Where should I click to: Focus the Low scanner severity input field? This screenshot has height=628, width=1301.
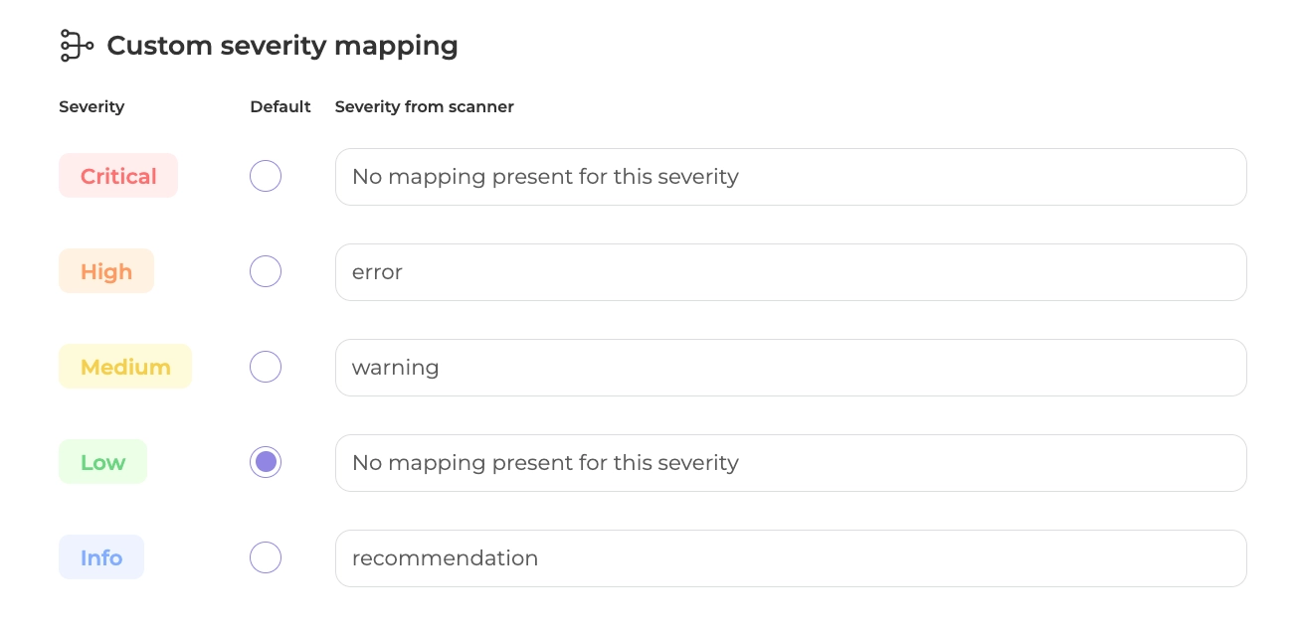tap(790, 463)
